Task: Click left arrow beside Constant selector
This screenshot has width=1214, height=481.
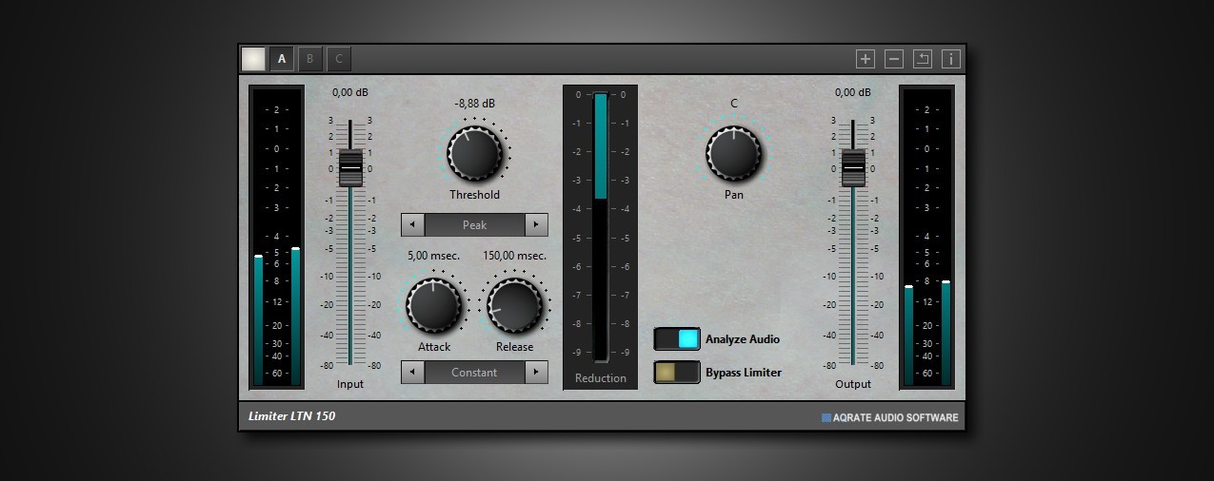Action: point(412,373)
